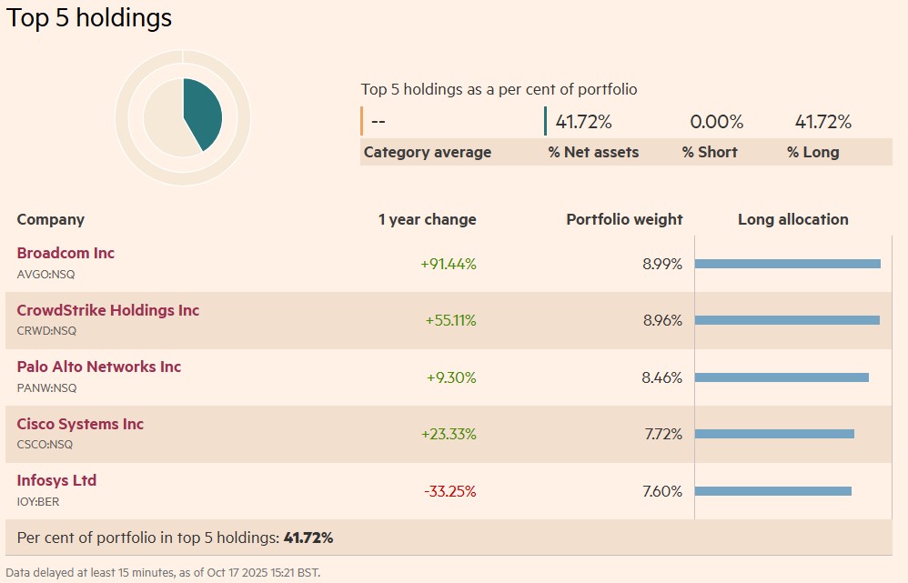
Task: Click the Category average label
Action: pos(427,152)
